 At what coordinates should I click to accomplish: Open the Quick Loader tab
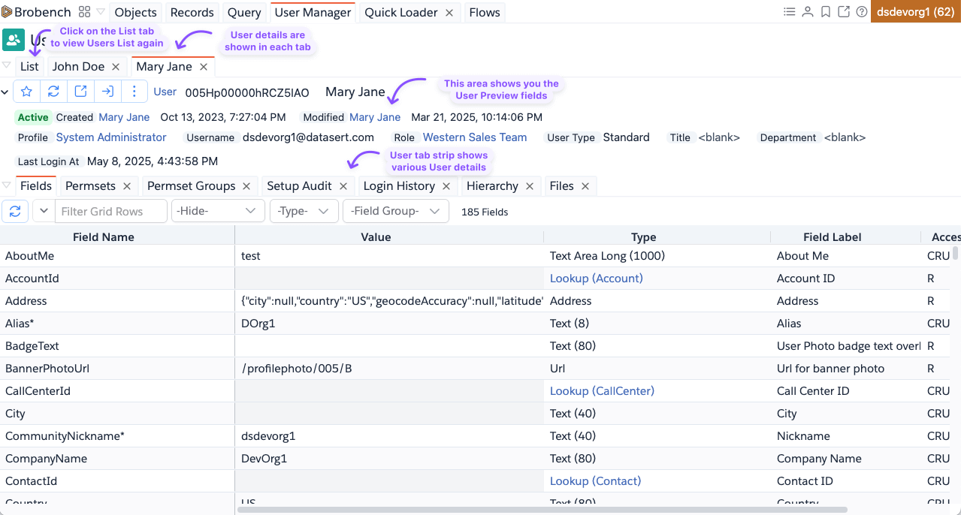click(401, 13)
